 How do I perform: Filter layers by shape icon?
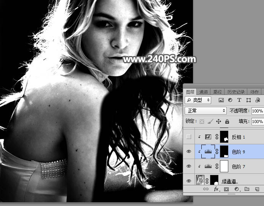248,100
